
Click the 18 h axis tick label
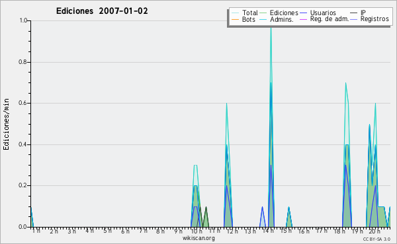click(x=339, y=231)
